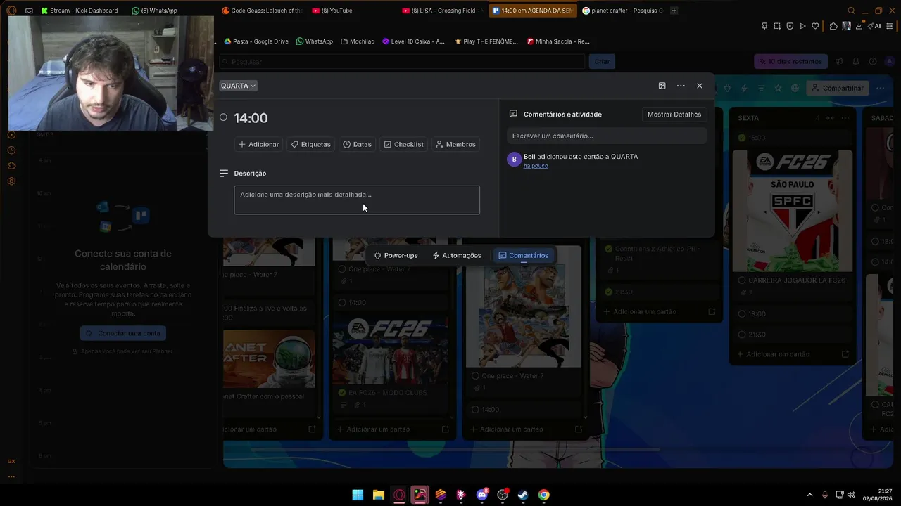901x506 pixels.
Task: Click the Trello notifications bell icon
Action: 856,62
